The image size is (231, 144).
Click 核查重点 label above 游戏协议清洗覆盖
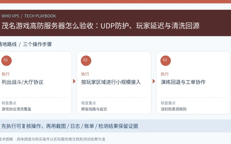point(9,103)
